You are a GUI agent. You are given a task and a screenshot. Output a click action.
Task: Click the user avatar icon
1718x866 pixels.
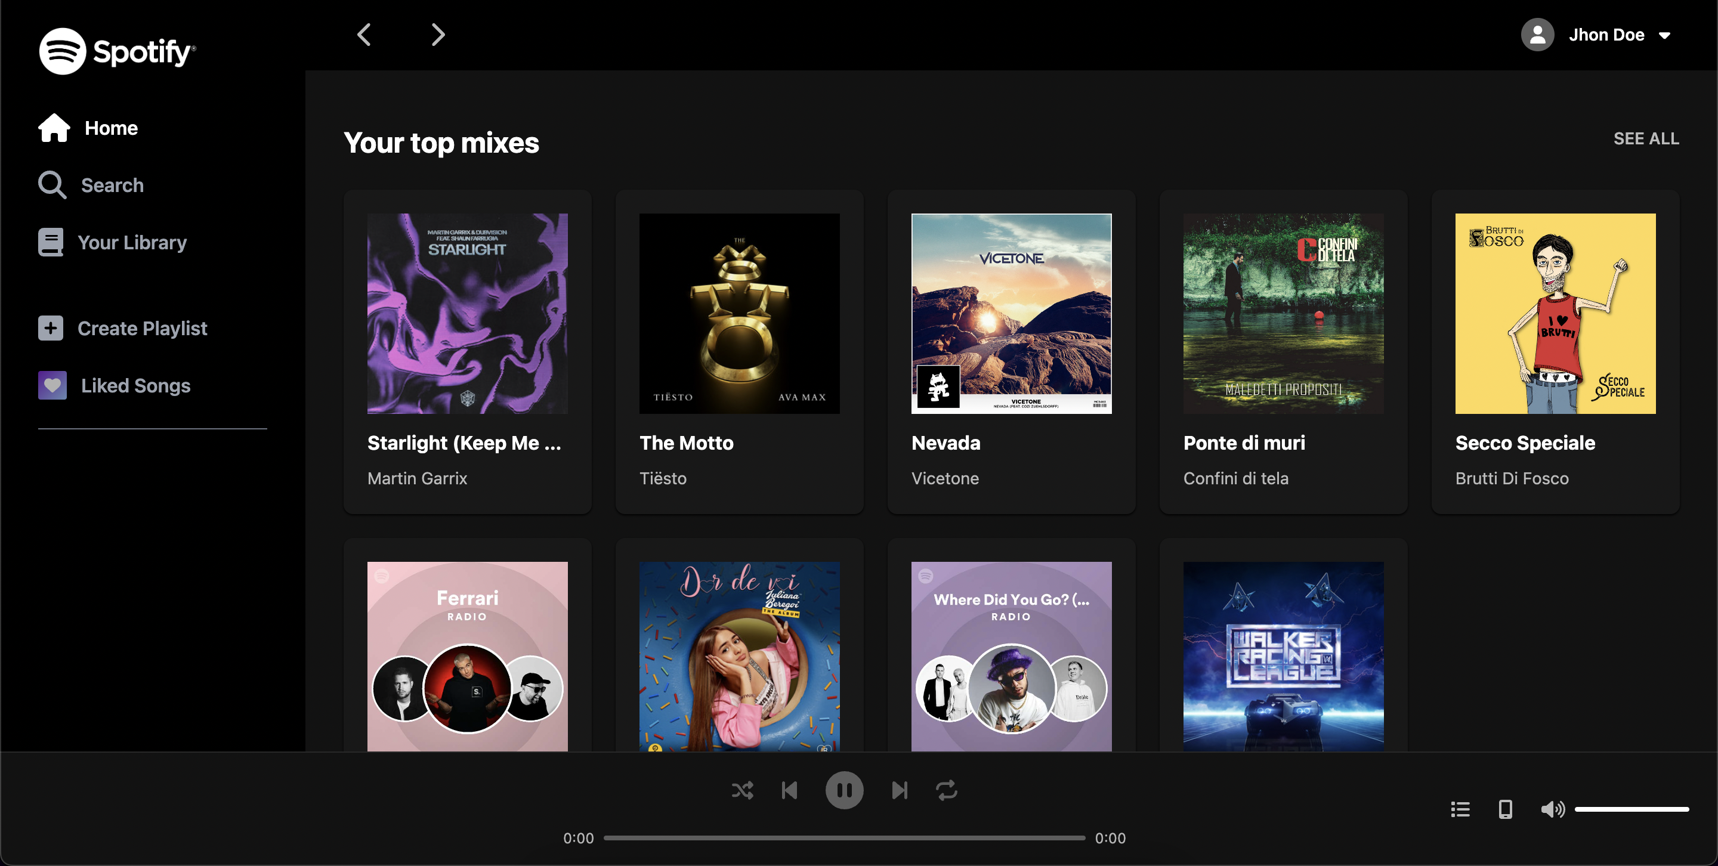(1537, 35)
